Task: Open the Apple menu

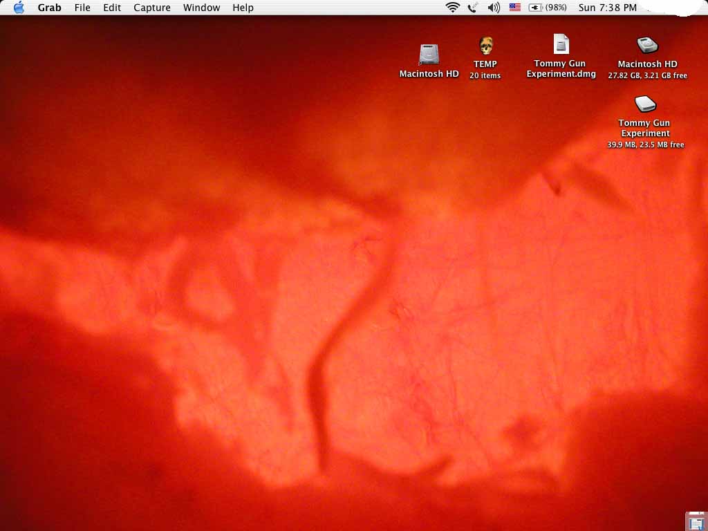Action: coord(19,7)
